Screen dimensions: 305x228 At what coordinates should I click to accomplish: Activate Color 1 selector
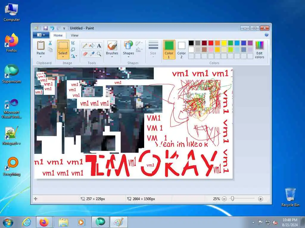[x=169, y=50]
